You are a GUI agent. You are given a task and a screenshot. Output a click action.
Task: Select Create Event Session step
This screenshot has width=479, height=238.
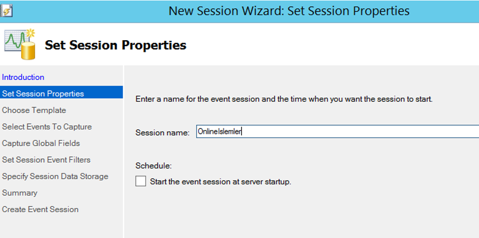40,209
